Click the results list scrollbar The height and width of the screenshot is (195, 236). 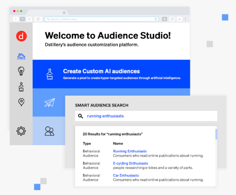pos(216,134)
